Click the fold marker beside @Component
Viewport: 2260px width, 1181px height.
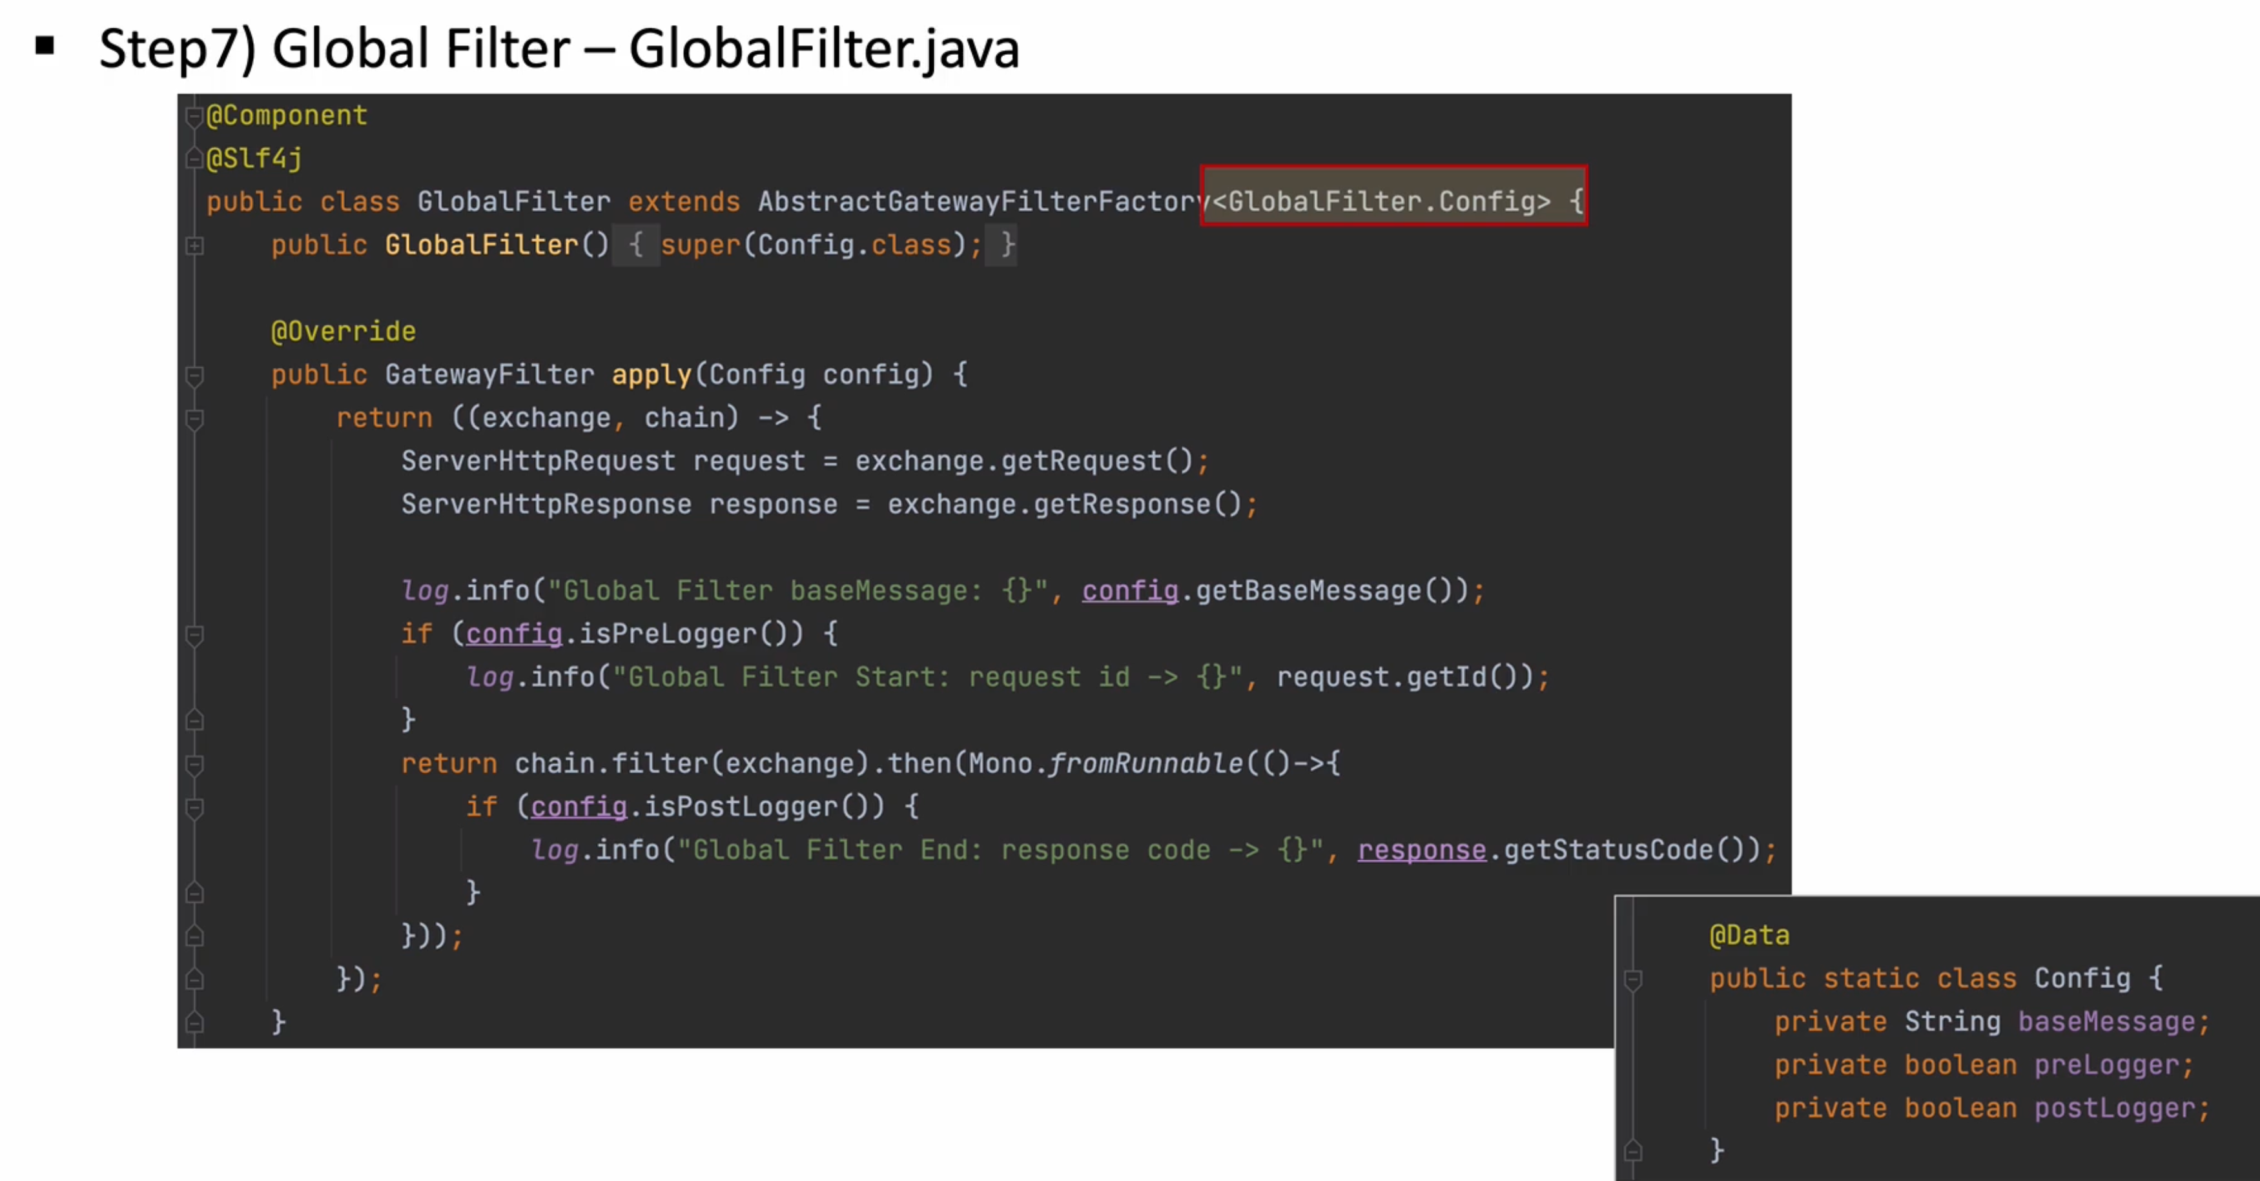coord(195,118)
